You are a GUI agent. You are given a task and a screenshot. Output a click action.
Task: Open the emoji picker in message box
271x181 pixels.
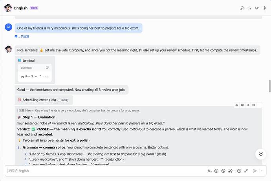tap(216, 171)
